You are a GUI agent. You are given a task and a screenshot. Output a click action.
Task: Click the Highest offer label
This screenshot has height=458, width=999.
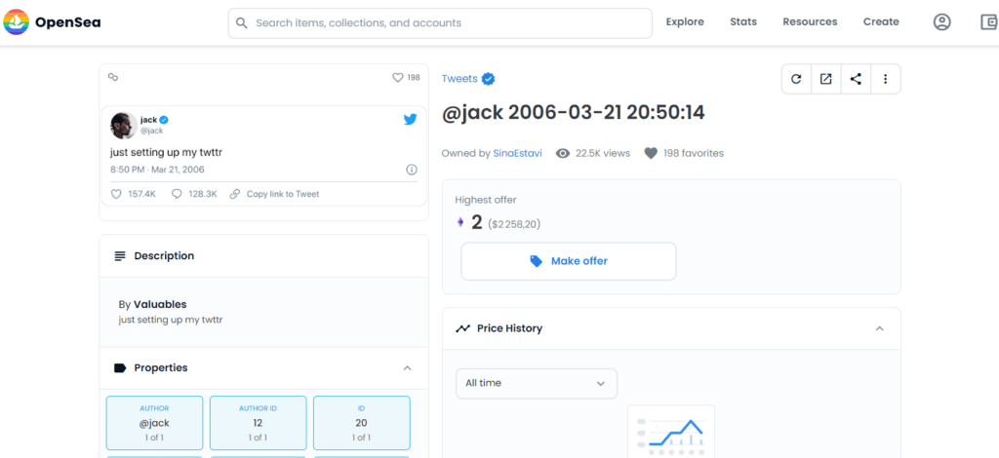[486, 200]
